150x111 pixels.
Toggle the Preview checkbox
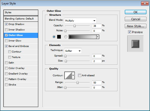[x=129, y=32]
